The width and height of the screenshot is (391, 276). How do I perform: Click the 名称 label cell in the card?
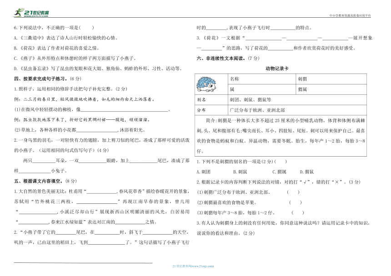click(x=262, y=79)
